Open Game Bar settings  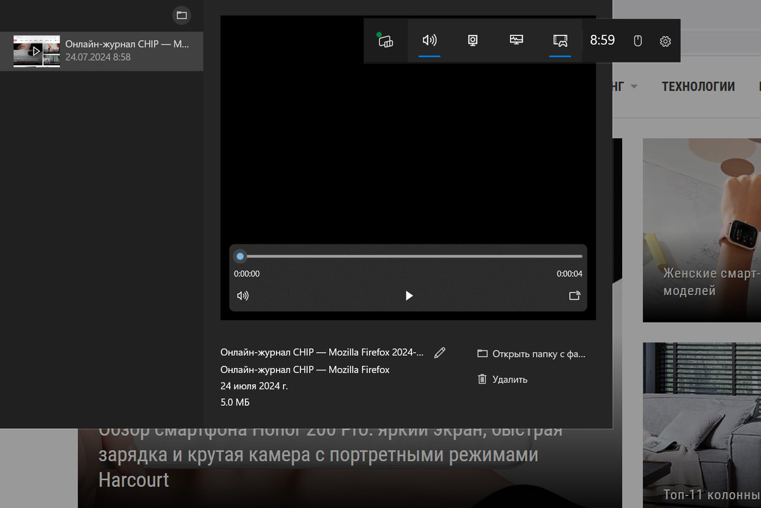click(x=665, y=41)
